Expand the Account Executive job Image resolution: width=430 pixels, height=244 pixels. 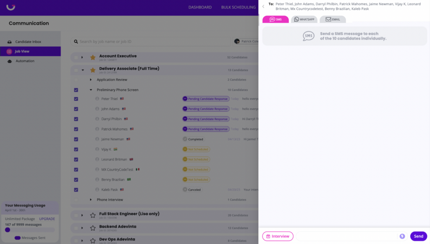pyautogui.click(x=82, y=57)
